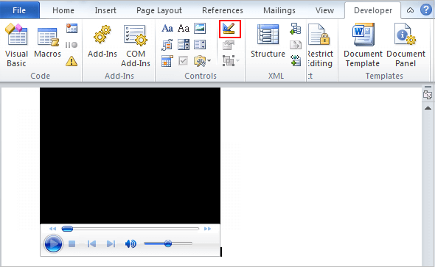Toggle the ruler view button

(x=428, y=95)
